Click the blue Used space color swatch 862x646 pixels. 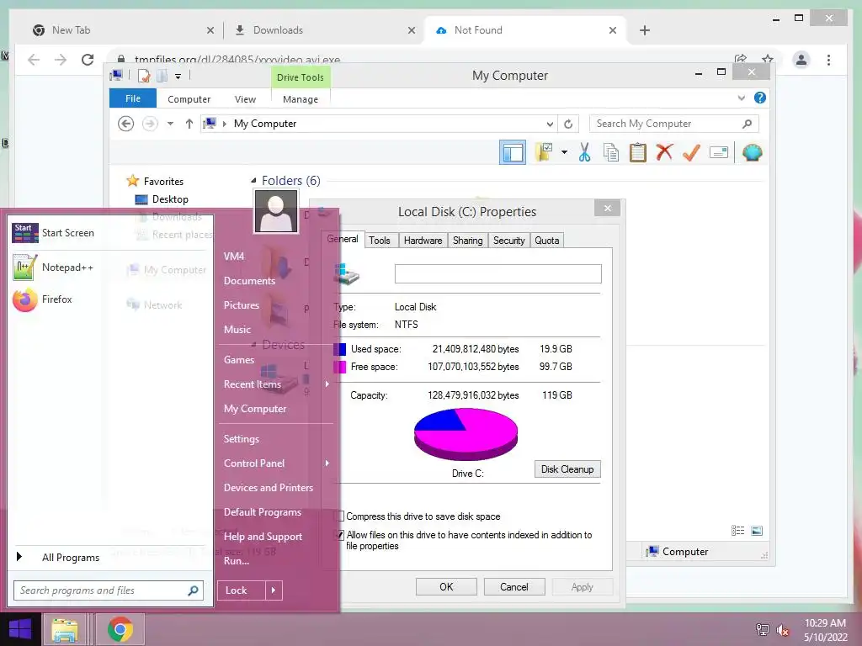340,349
